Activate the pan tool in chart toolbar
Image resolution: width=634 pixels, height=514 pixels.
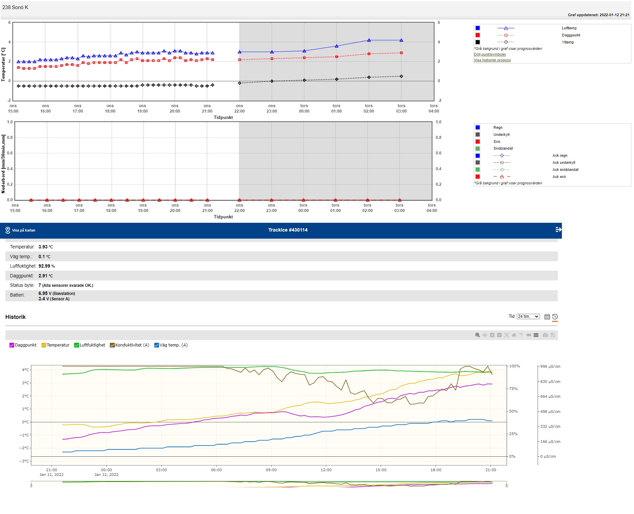coord(485,335)
